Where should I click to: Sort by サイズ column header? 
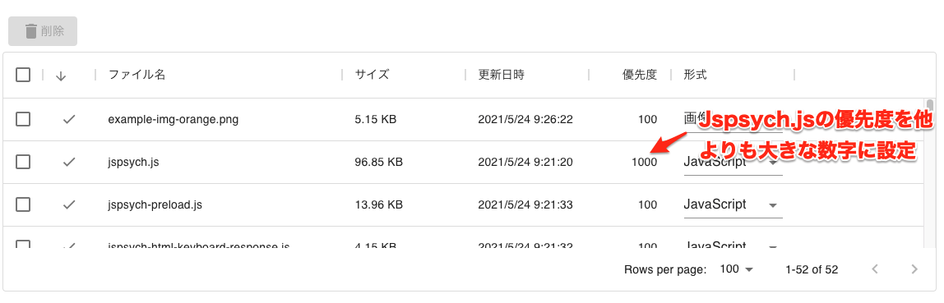point(372,76)
